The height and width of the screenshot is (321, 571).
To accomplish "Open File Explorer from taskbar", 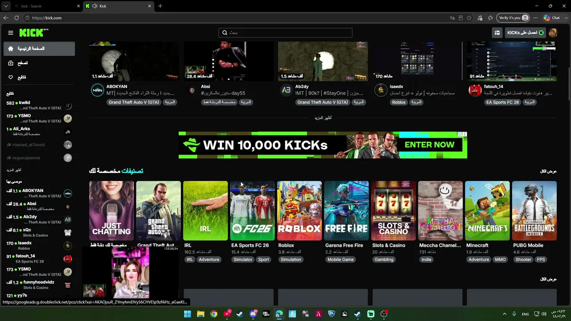I will pyautogui.click(x=201, y=314).
